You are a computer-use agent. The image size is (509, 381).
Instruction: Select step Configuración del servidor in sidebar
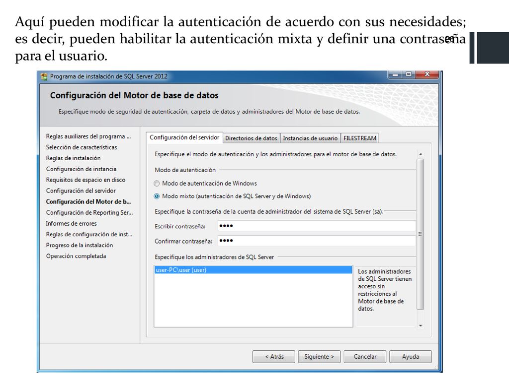[81, 191]
